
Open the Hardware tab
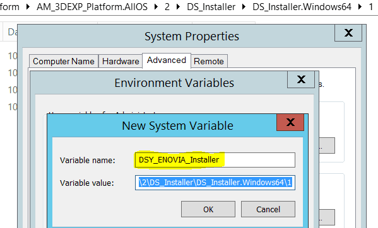pyautogui.click(x=121, y=61)
